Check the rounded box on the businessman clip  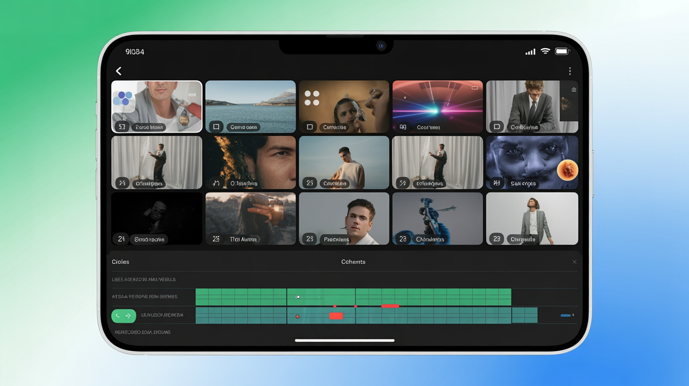click(497, 127)
